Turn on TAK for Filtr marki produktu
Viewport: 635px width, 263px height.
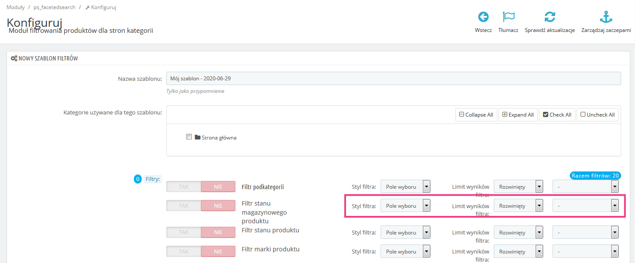[184, 251]
